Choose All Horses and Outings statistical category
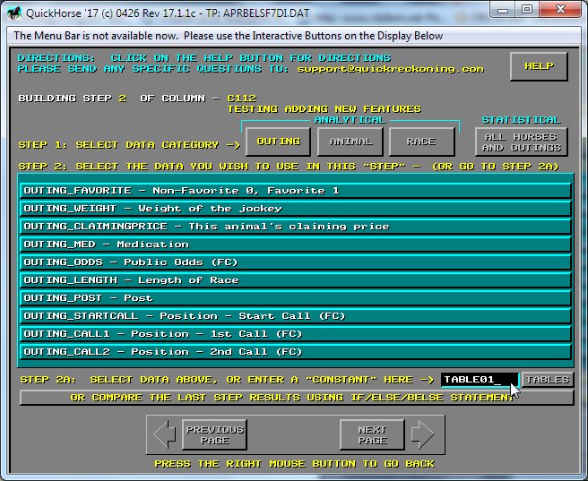Image resolution: width=588 pixels, height=481 pixels. click(x=522, y=142)
